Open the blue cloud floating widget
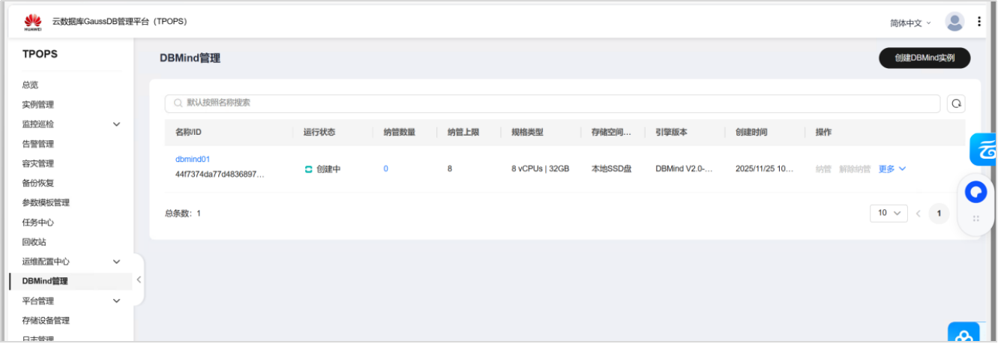998x344 pixels. pos(984,149)
